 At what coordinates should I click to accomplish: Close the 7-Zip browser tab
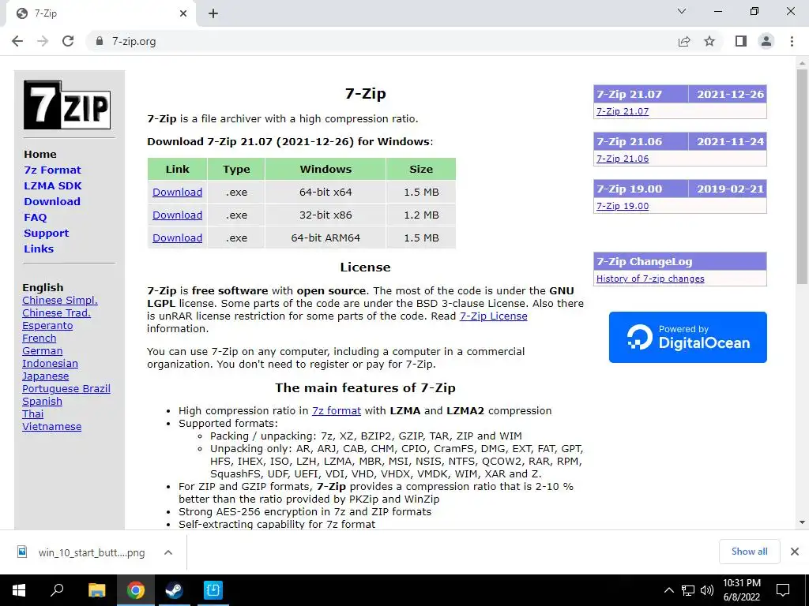click(x=183, y=13)
